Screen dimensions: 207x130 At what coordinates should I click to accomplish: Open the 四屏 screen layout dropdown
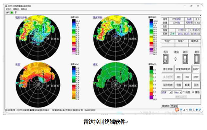166,92
